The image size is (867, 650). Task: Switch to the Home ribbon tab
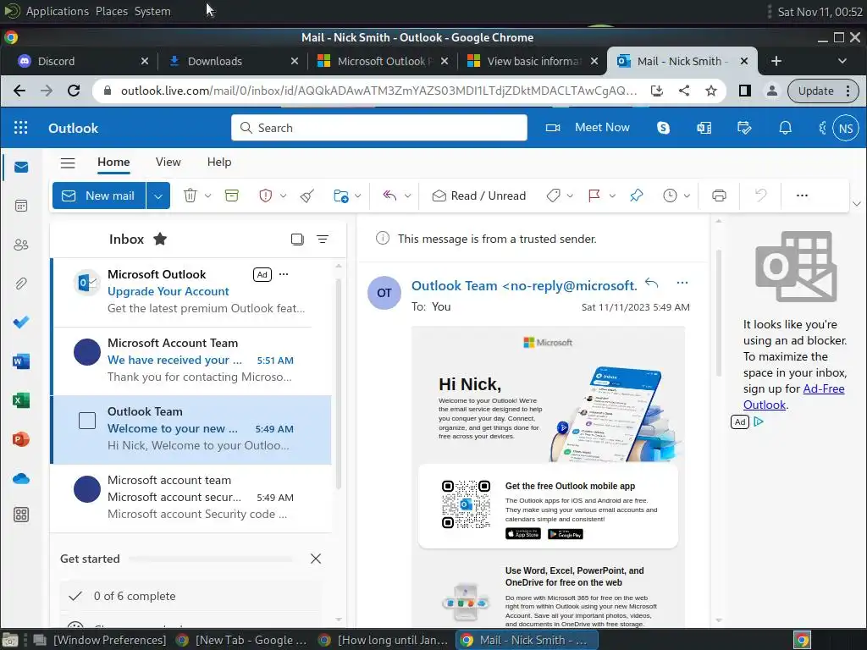(x=113, y=162)
